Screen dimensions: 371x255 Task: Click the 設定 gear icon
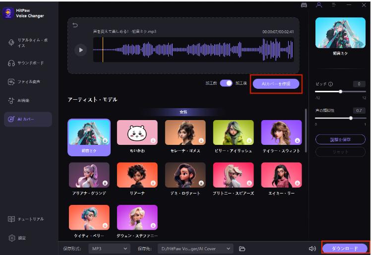click(x=11, y=238)
